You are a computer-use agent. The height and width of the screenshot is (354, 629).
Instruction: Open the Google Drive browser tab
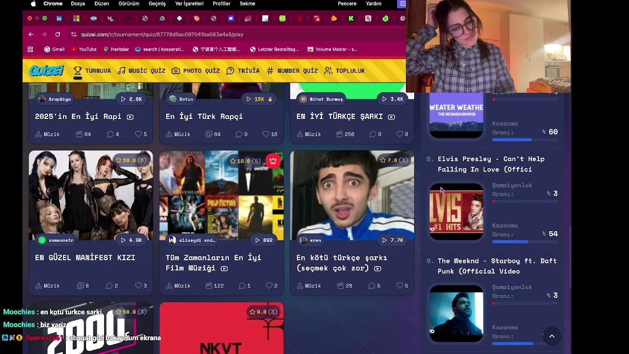click(162, 19)
